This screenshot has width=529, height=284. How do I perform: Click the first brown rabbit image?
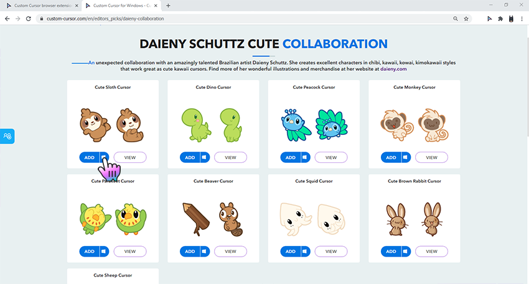pos(397,219)
